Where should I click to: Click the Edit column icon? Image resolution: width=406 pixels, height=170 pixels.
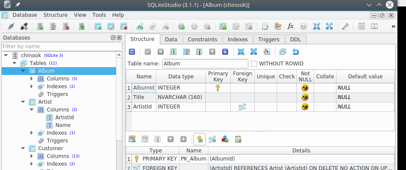point(186,52)
